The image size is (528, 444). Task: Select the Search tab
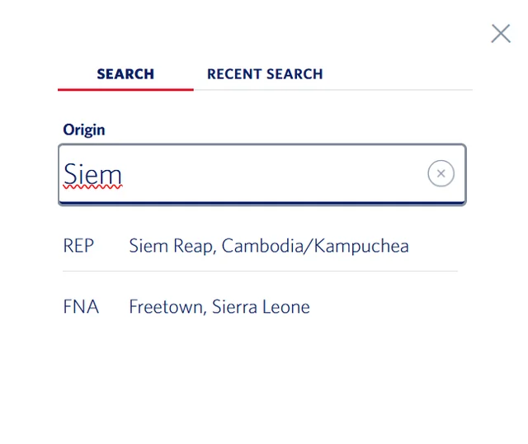point(125,74)
